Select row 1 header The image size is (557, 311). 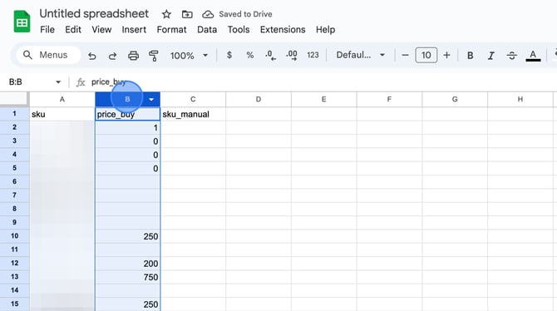pyautogui.click(x=15, y=114)
